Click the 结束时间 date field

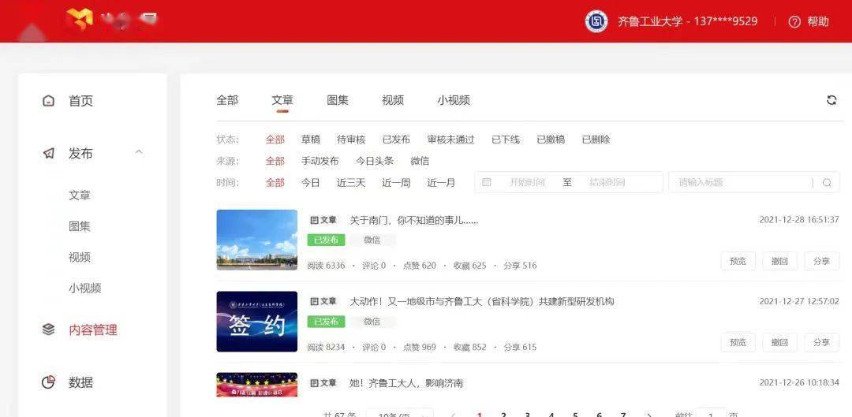click(x=607, y=182)
